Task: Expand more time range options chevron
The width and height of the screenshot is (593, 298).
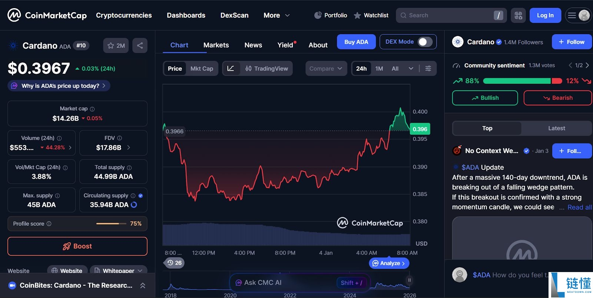Action: pyautogui.click(x=411, y=69)
